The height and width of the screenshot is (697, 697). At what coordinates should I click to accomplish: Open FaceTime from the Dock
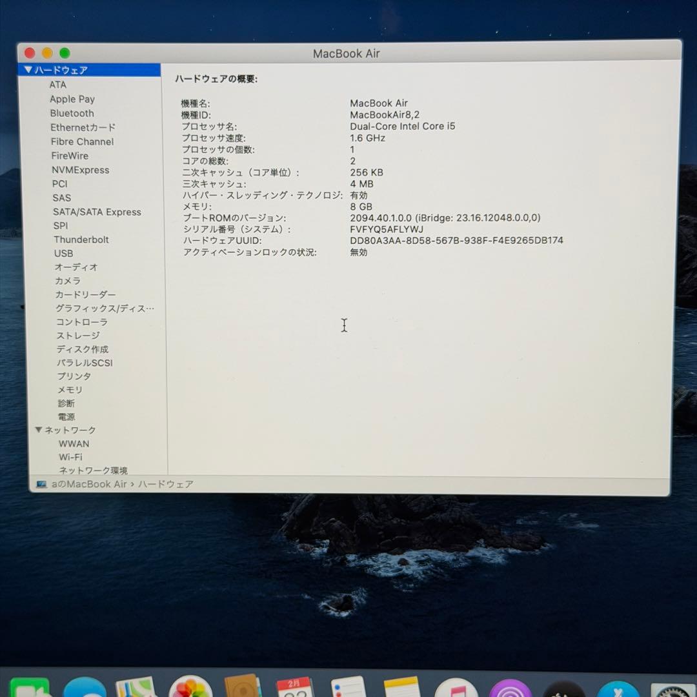29,687
